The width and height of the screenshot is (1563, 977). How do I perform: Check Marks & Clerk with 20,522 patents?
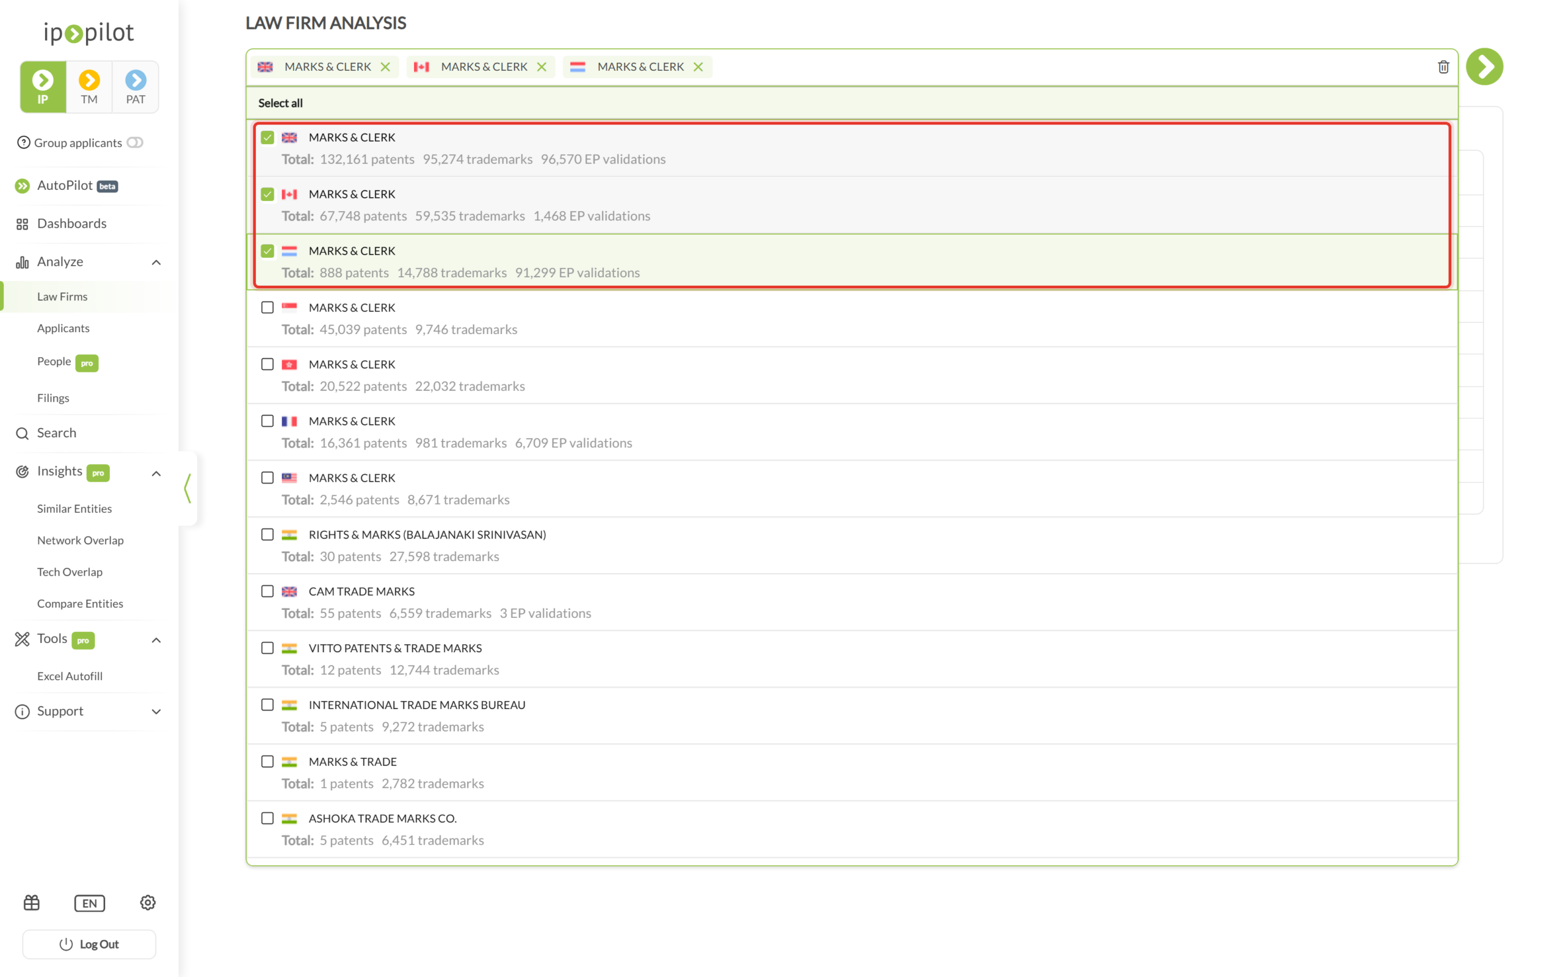click(x=267, y=365)
